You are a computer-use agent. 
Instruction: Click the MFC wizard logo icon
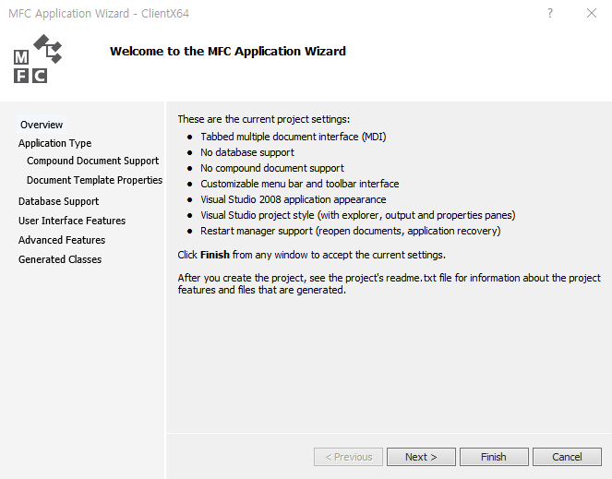38,58
